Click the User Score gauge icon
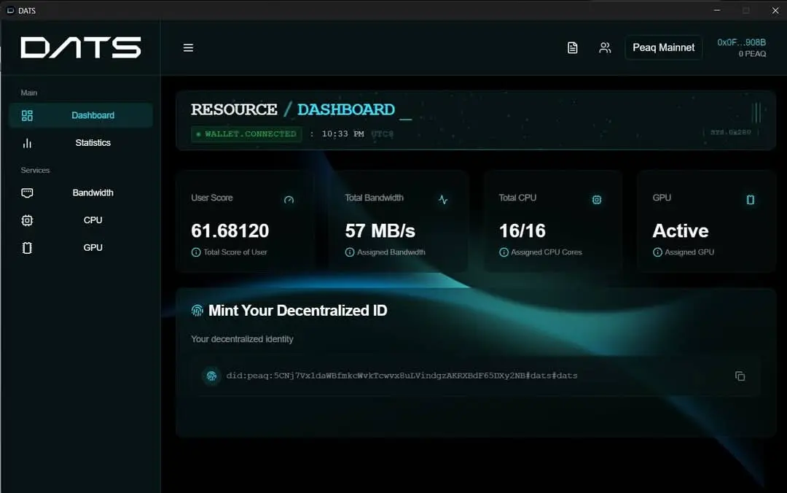The image size is (787, 493). [x=289, y=200]
